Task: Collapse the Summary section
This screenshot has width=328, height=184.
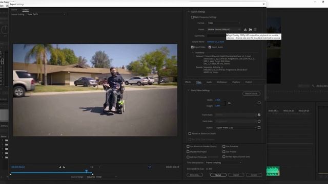Action: [x=193, y=53]
